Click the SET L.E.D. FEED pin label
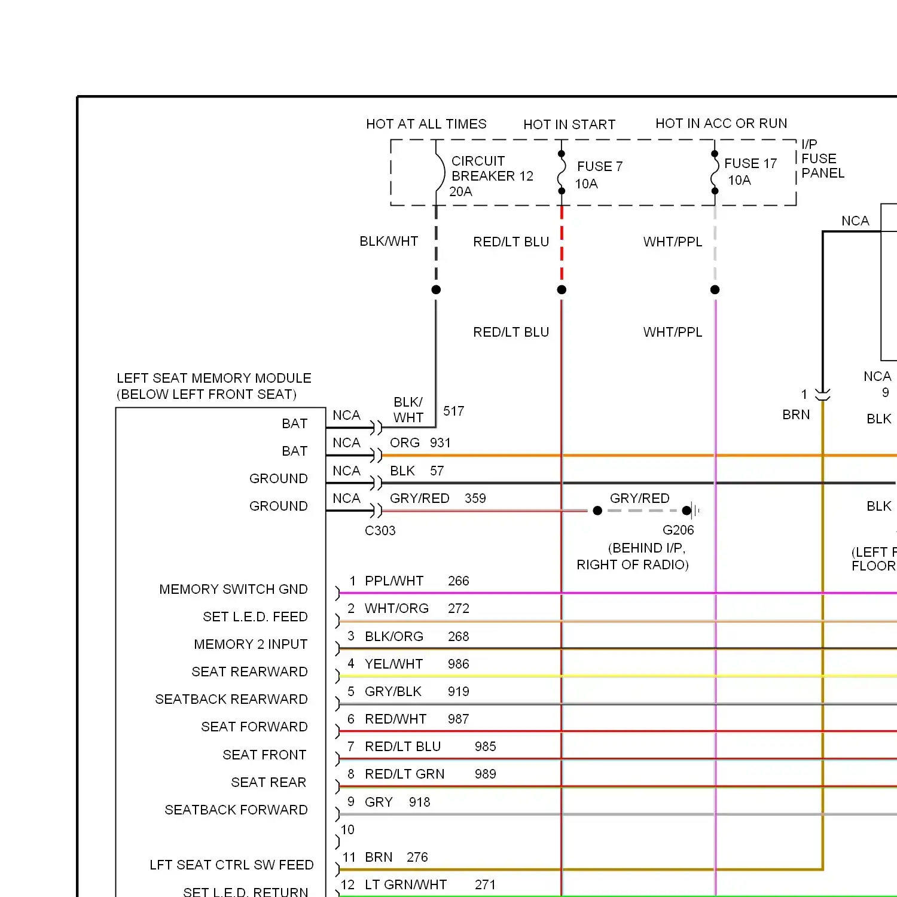Image resolution: width=897 pixels, height=897 pixels. (x=255, y=617)
